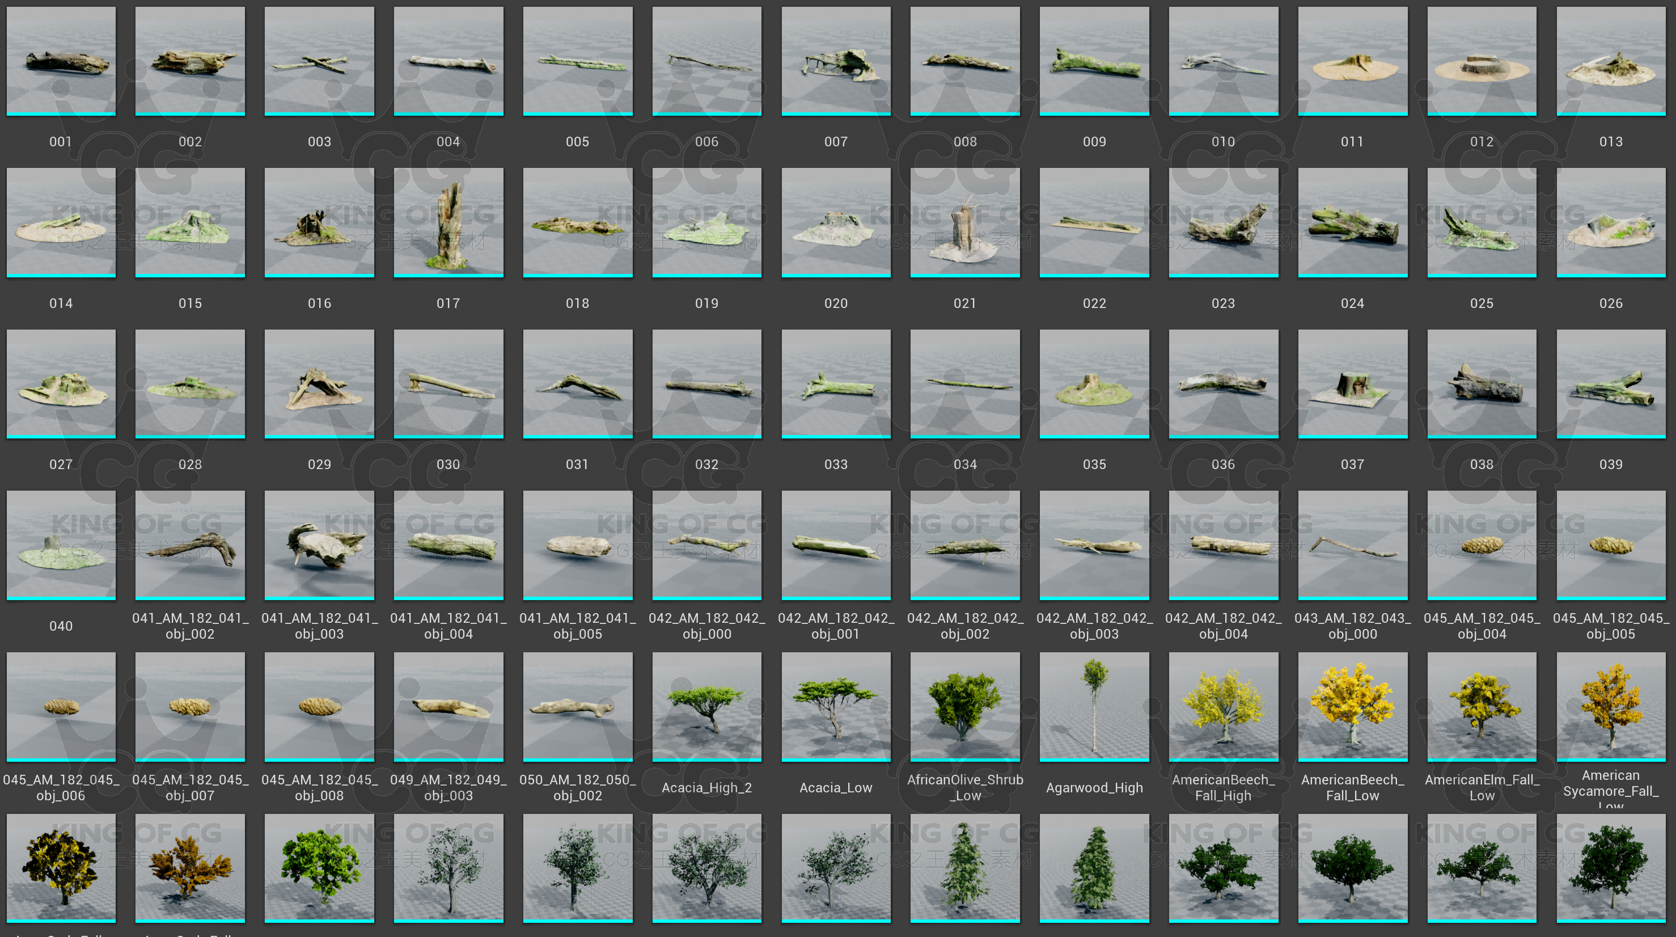
Task: Click the AmericanBeech_Fall_High thumbnail
Action: (1223, 707)
